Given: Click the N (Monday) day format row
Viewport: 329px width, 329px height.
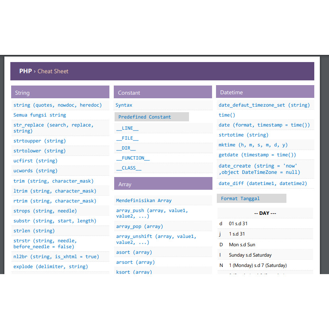Looking at the screenshot, I should pos(265,265).
